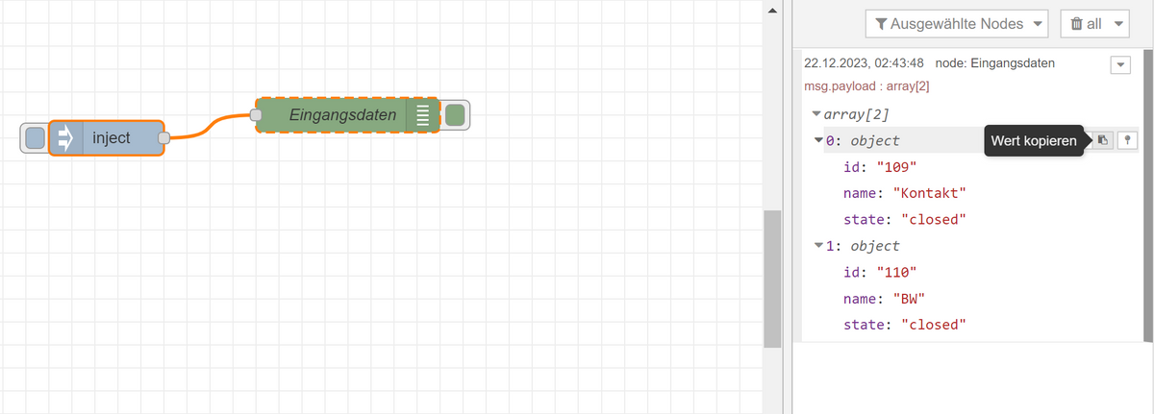Trigger the inject node's left button
The image size is (1154, 414).
[x=34, y=138]
